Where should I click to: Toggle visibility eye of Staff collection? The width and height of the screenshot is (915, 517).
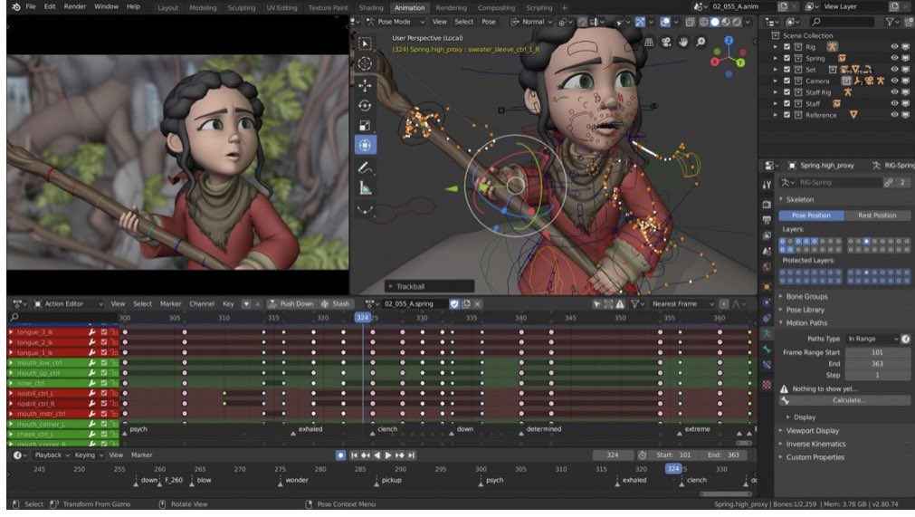coord(894,104)
